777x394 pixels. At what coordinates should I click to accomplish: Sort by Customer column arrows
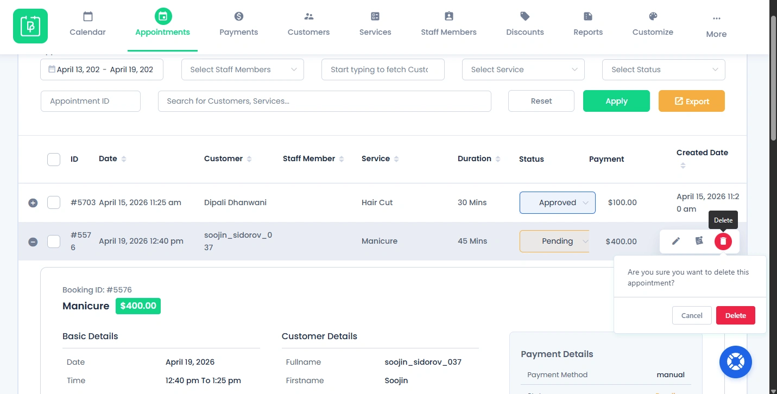pos(249,159)
